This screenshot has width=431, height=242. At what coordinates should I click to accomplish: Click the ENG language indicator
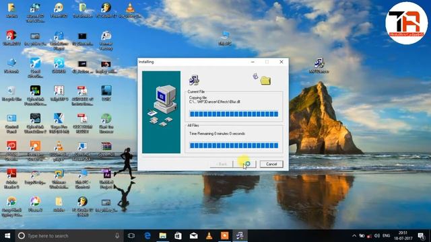pyautogui.click(x=386, y=236)
